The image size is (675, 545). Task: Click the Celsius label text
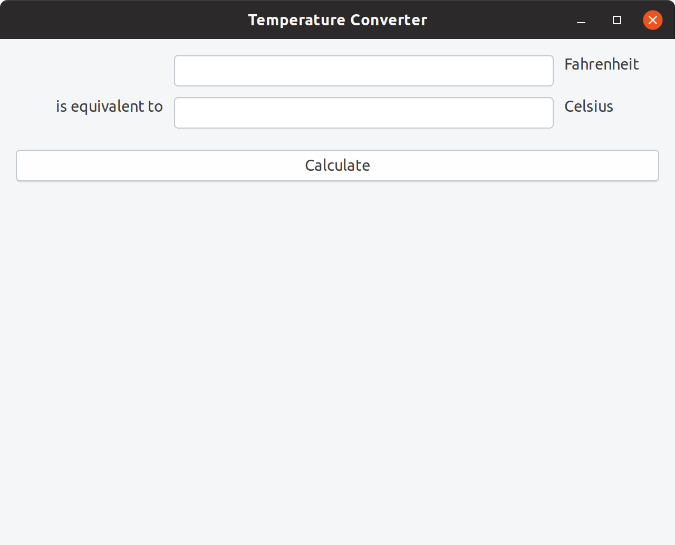pos(589,106)
